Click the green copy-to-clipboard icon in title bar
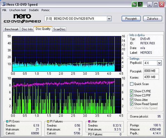166x138 pixels. (134, 4)
